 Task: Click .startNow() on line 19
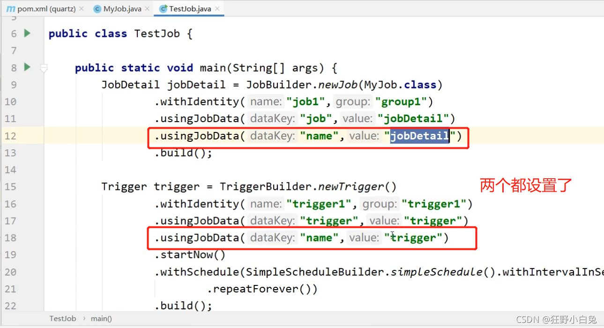coord(190,255)
